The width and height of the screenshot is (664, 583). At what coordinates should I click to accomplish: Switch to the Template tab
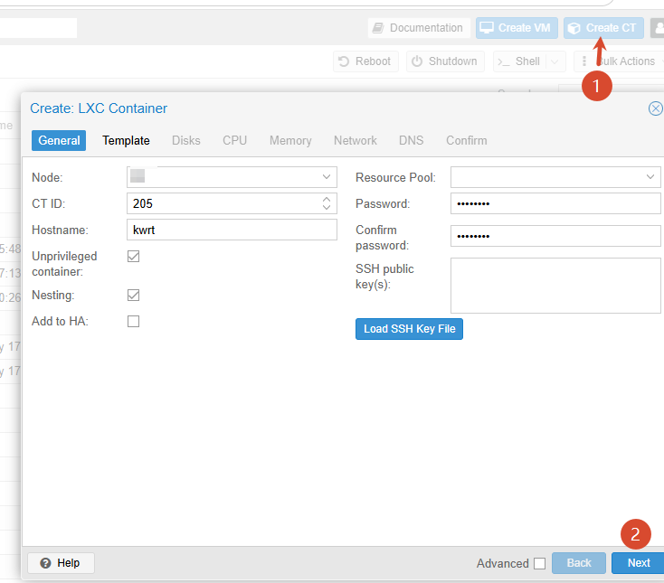(126, 140)
